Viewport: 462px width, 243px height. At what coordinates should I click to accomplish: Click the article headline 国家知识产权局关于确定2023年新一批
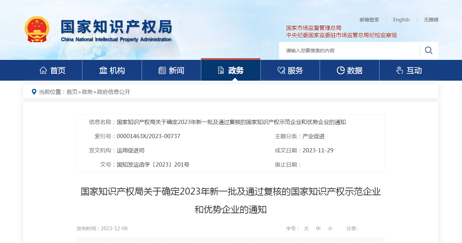pyautogui.click(x=231, y=200)
